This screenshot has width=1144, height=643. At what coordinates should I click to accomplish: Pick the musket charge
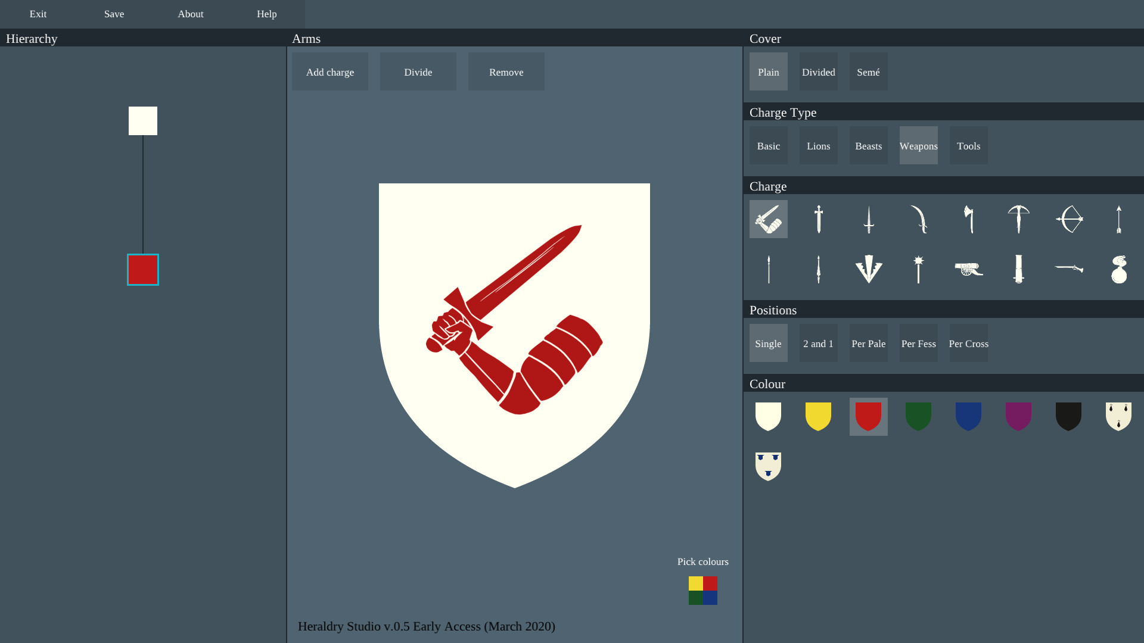(x=1069, y=269)
